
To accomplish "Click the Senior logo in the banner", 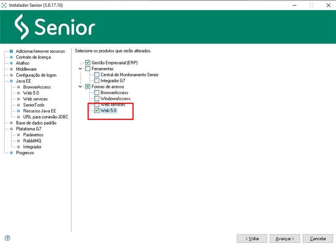I will 55,27.
